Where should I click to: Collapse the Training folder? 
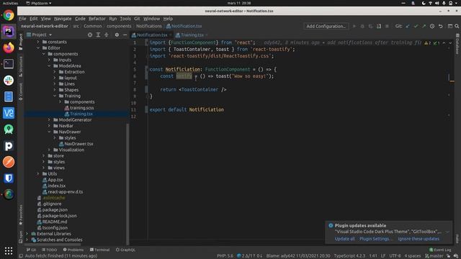coord(55,96)
